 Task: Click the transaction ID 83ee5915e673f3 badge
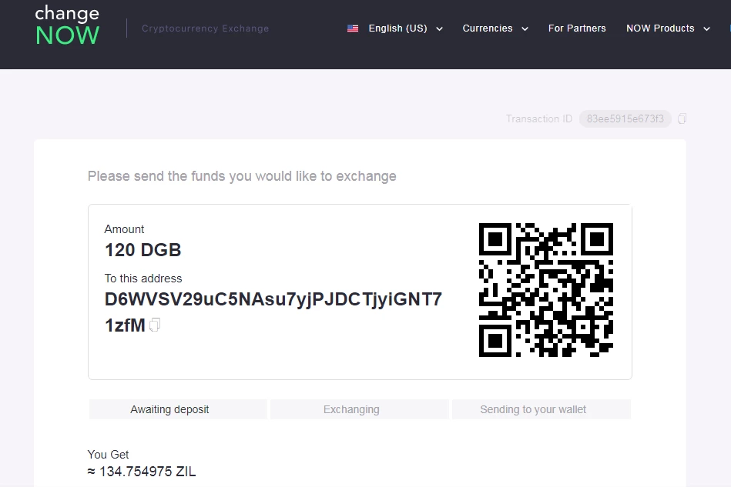click(x=625, y=118)
